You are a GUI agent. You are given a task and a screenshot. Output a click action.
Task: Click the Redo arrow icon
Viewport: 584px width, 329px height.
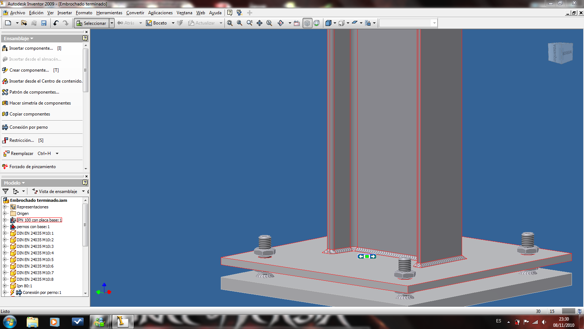[66, 23]
